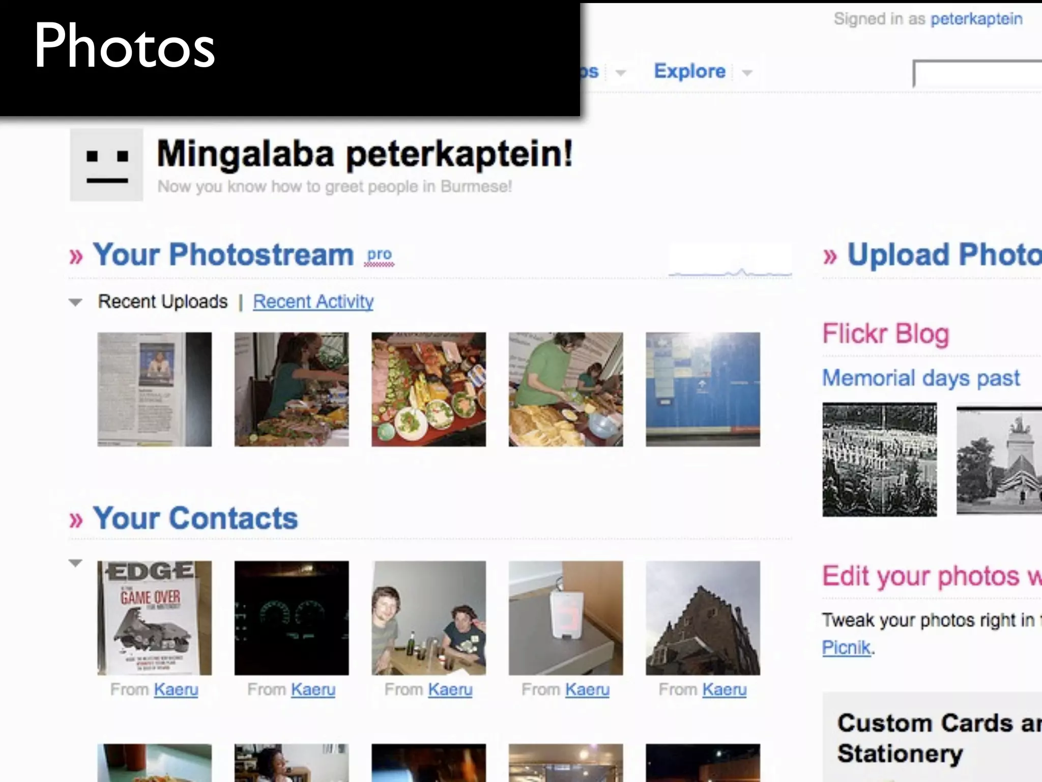The image size is (1042, 782).
Task: Open the blue wall photo thumbnail
Action: click(x=703, y=389)
